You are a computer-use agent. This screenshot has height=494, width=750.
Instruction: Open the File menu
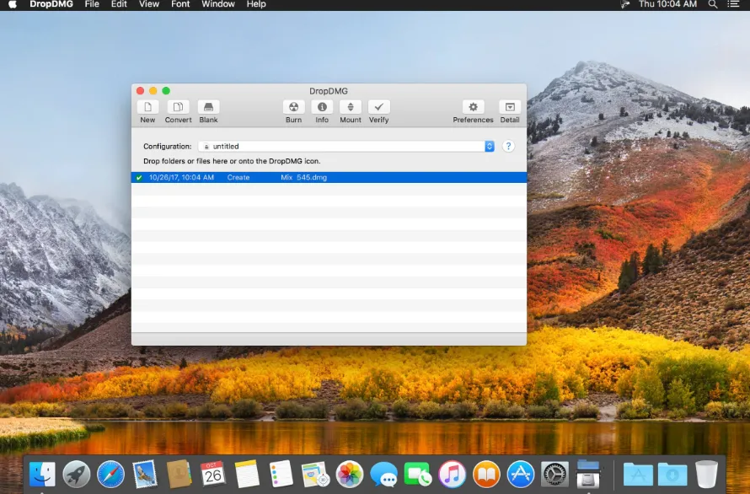[92, 4]
